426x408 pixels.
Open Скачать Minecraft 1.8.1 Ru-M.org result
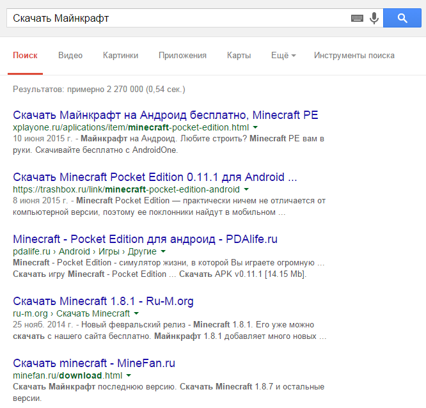pos(103,301)
